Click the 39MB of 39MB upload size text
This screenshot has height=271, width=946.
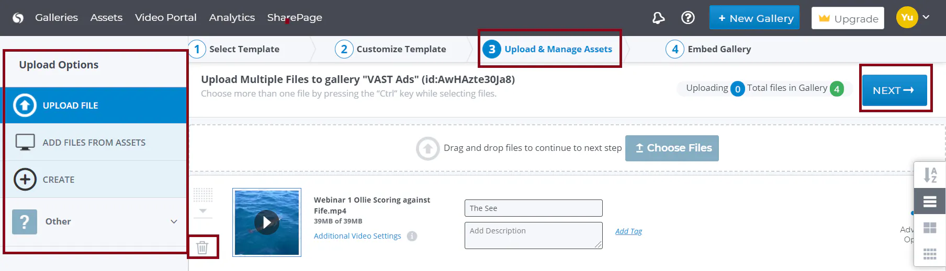[x=338, y=221]
